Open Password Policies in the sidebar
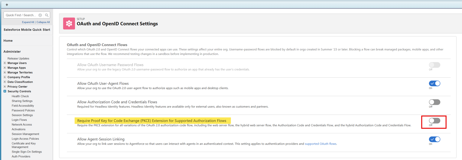The image size is (462, 160). pyautogui.click(x=23, y=110)
